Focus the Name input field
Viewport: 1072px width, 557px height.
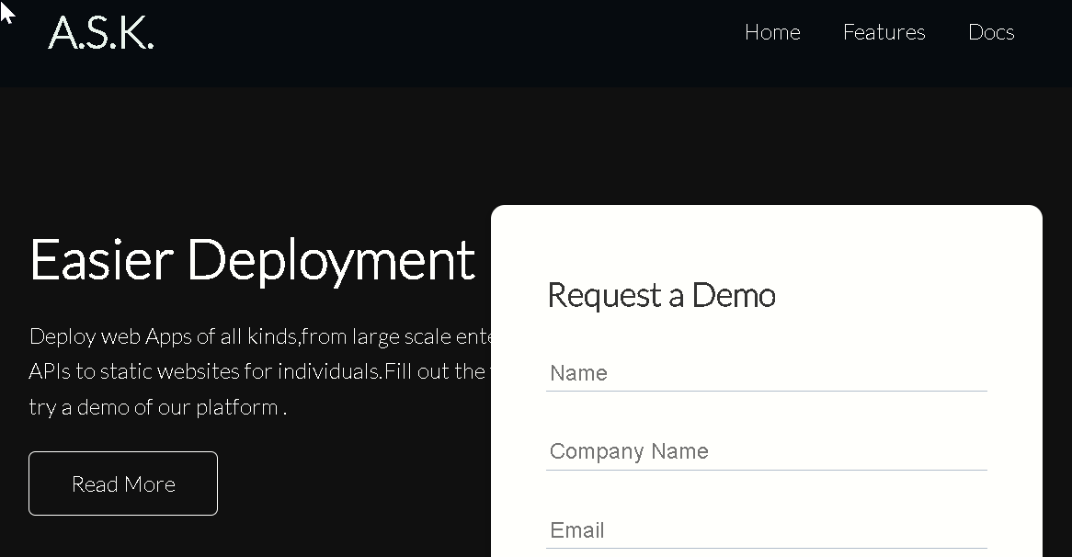[x=766, y=373]
